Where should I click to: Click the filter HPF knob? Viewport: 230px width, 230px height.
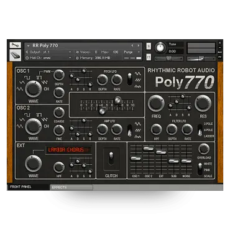click(x=157, y=129)
